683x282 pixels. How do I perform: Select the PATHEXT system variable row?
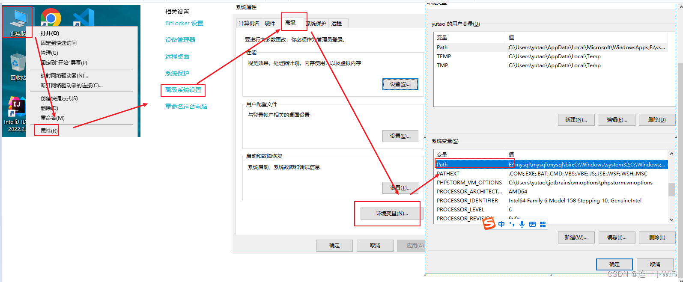551,174
